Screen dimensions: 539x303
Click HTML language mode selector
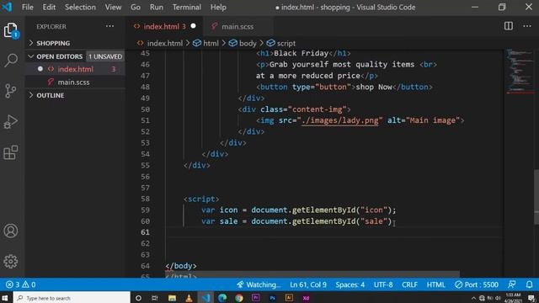point(435,284)
